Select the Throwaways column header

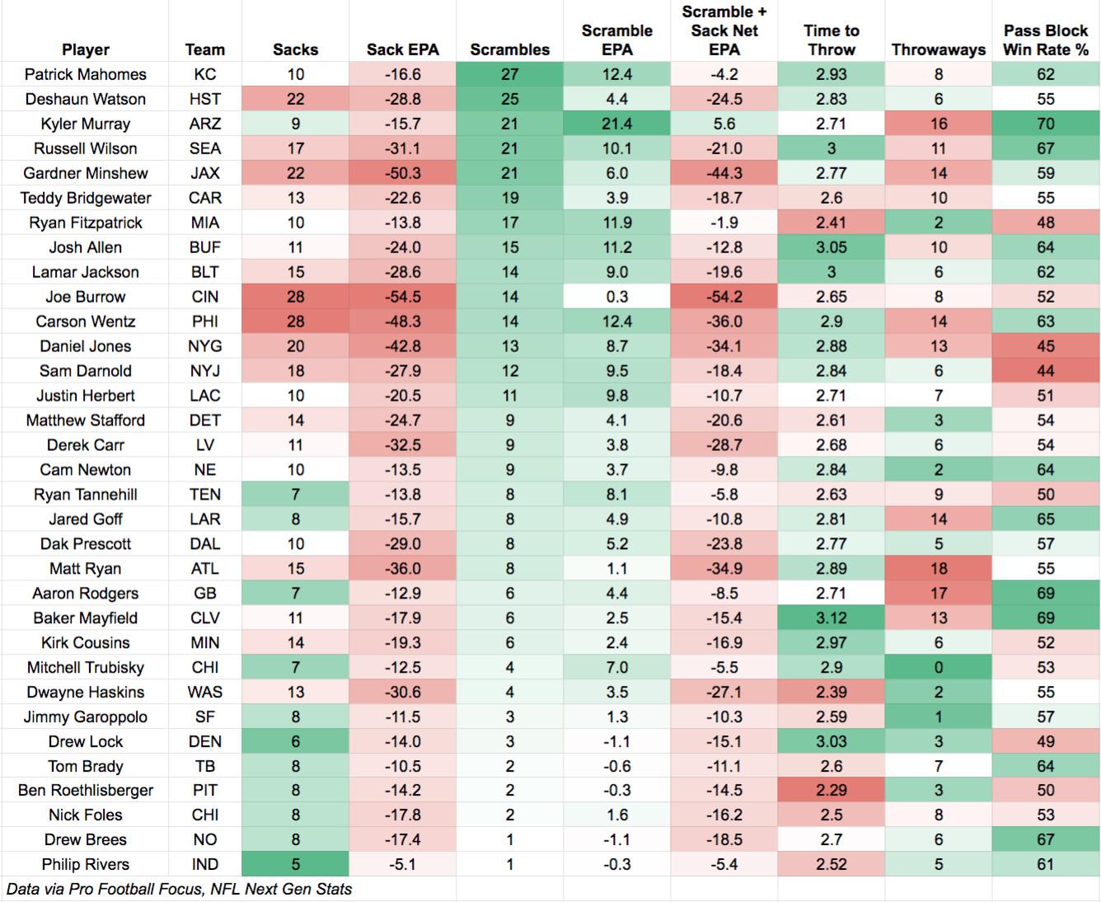(938, 49)
